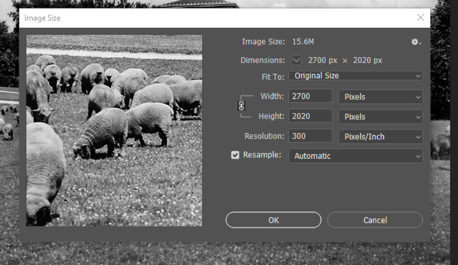
Task: Open the Fit To Original Size dropdown
Action: tap(355, 76)
